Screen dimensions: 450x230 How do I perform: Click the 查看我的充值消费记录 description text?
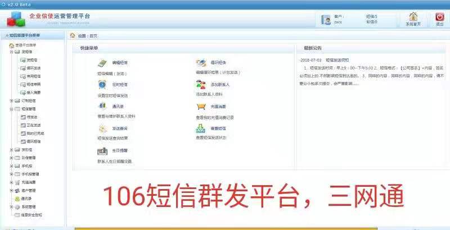pyautogui.click(x=215, y=118)
